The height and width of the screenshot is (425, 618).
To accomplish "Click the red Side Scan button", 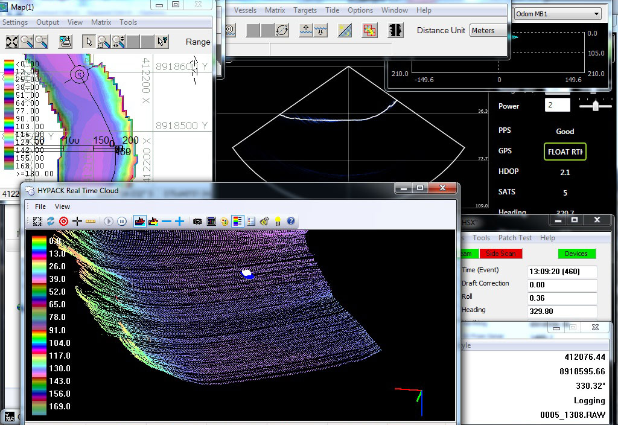I will tap(501, 254).
